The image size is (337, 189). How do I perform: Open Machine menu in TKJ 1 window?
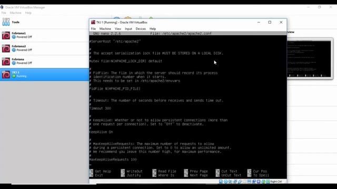click(105, 29)
